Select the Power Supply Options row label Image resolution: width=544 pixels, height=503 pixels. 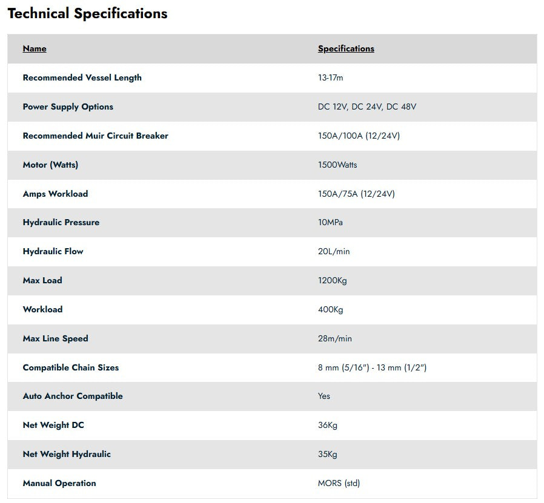click(68, 107)
